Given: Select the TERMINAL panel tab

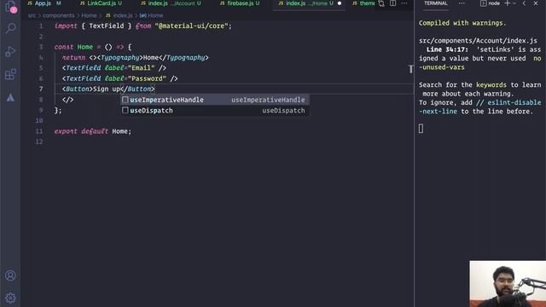Looking at the screenshot, I should 436,3.
